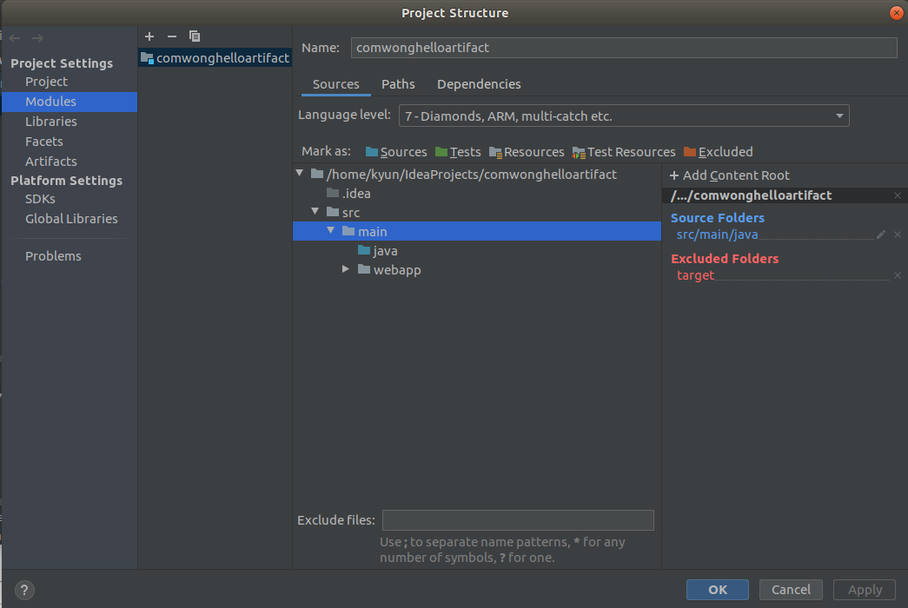Screen dimensions: 908x608
Task: Remove selected module with minus icon
Action: click(x=172, y=36)
